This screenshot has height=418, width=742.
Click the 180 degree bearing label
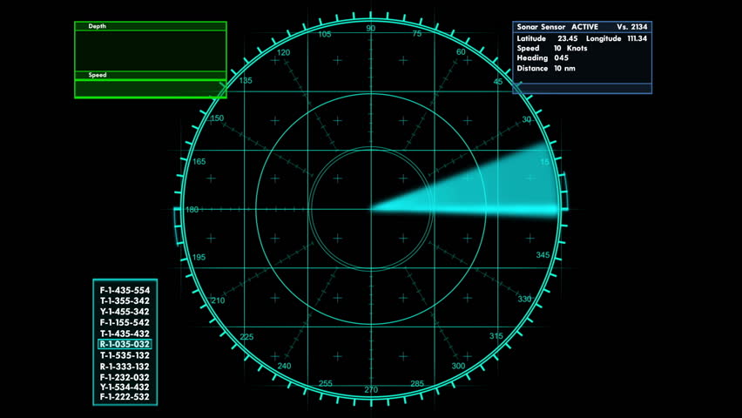click(192, 209)
